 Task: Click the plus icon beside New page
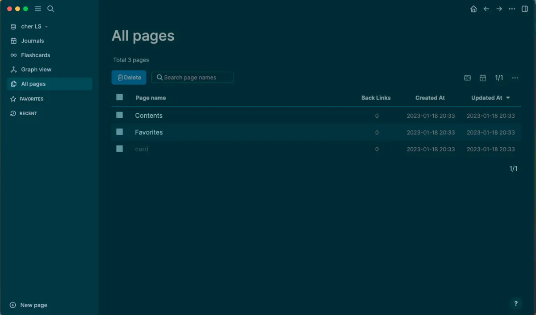[x=13, y=305]
